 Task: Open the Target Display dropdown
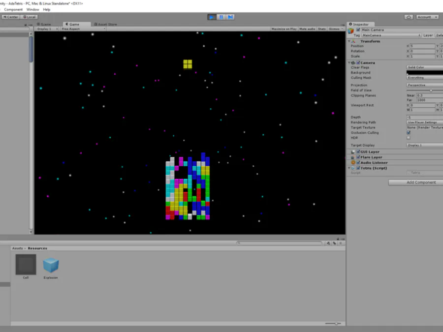[x=425, y=145]
